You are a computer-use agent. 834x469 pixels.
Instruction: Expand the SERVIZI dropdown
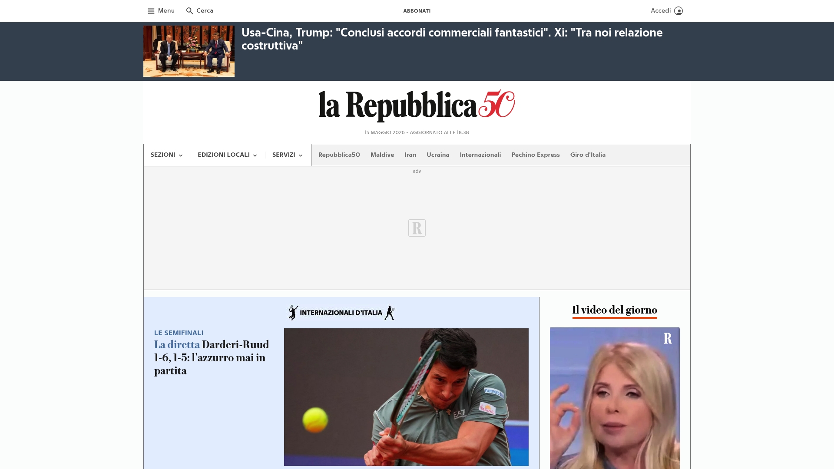point(288,155)
